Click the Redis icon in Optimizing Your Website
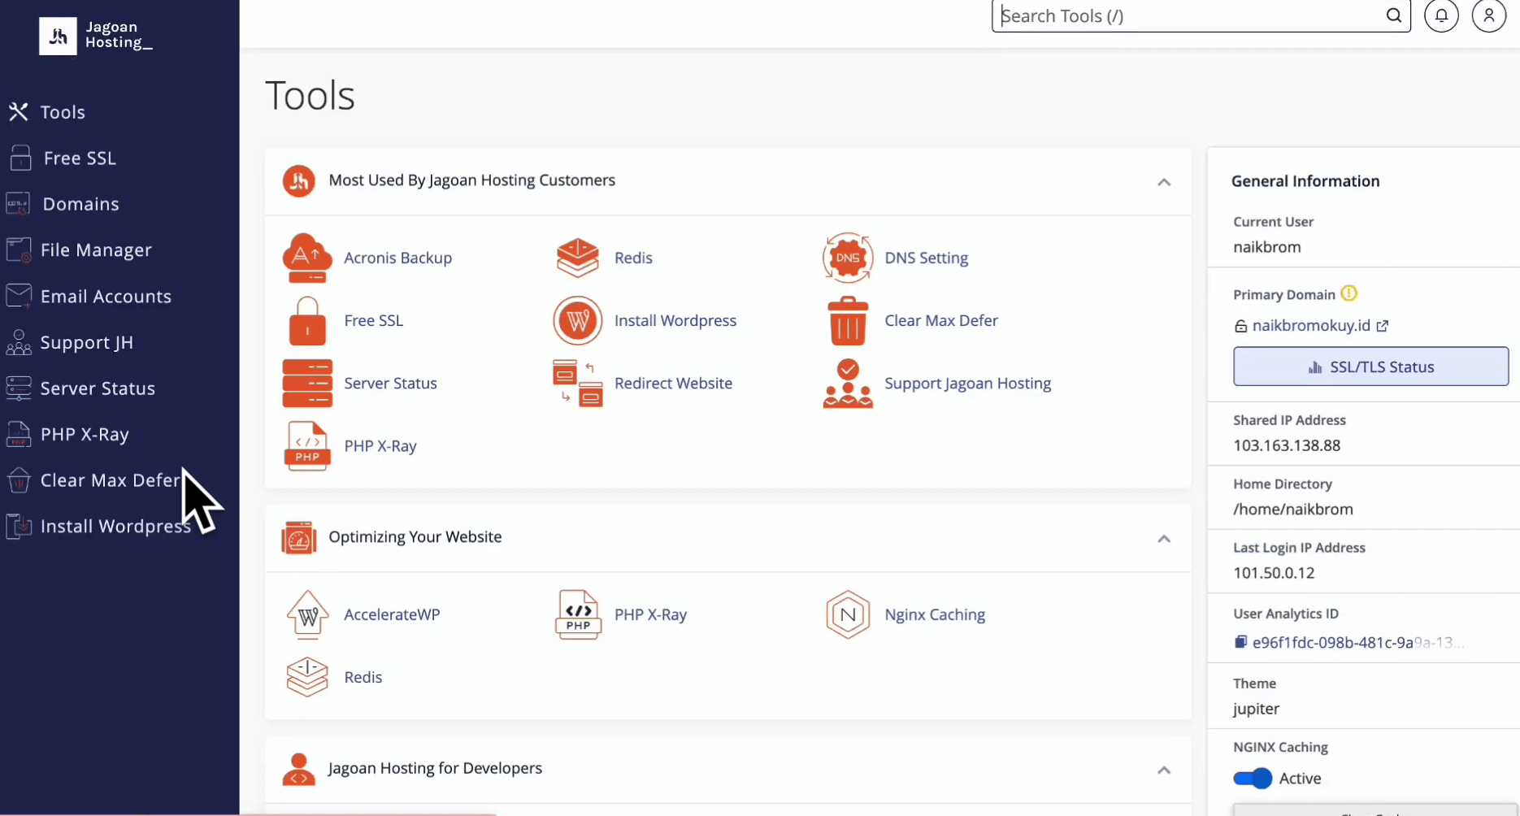Viewport: 1520px width, 816px height. point(307,677)
